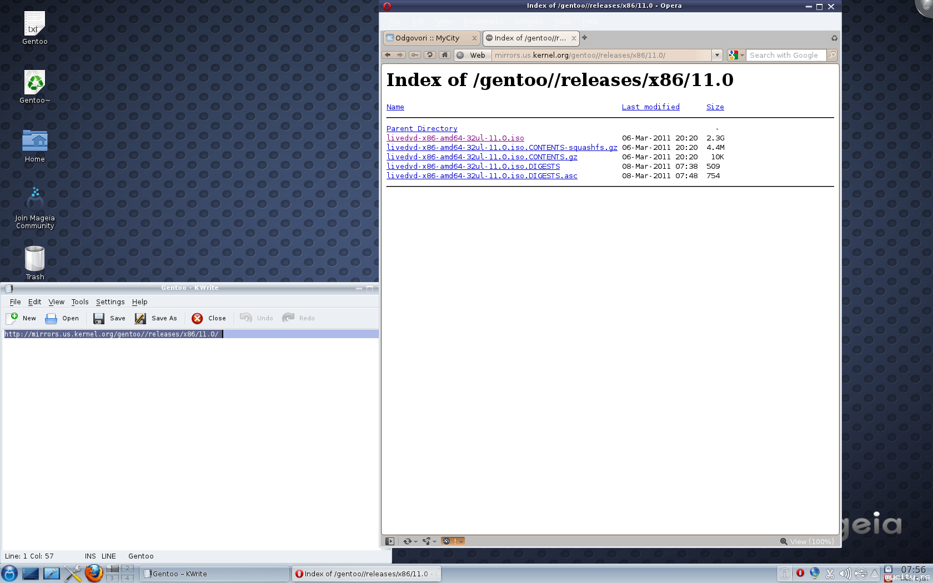The width and height of the screenshot is (933, 583).
Task: Activate Gentoo – KWrite taskbar entry
Action: coord(214,574)
